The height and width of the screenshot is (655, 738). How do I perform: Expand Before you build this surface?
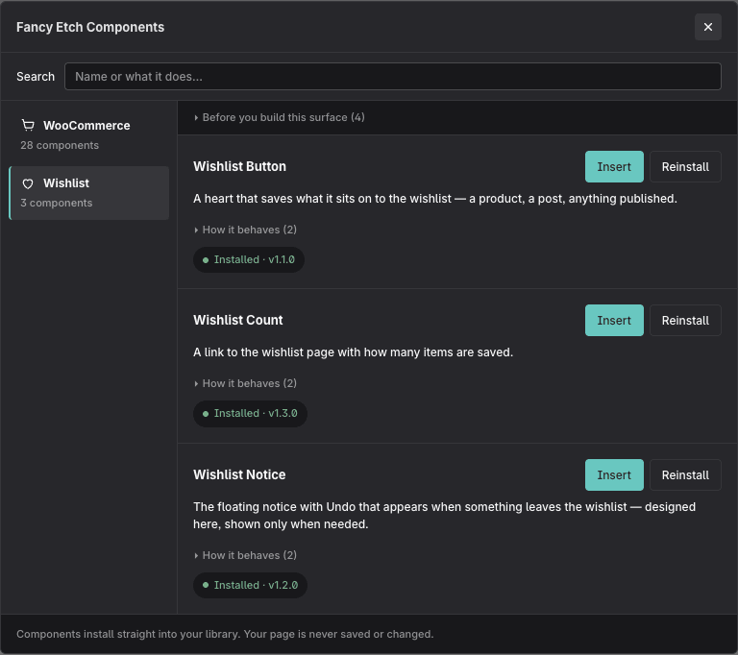(x=280, y=117)
